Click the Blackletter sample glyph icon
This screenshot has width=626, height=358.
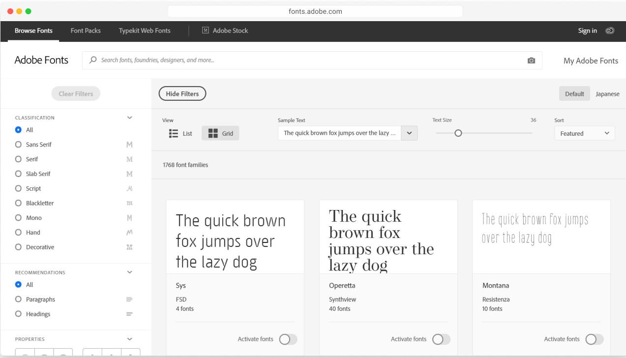tap(129, 203)
